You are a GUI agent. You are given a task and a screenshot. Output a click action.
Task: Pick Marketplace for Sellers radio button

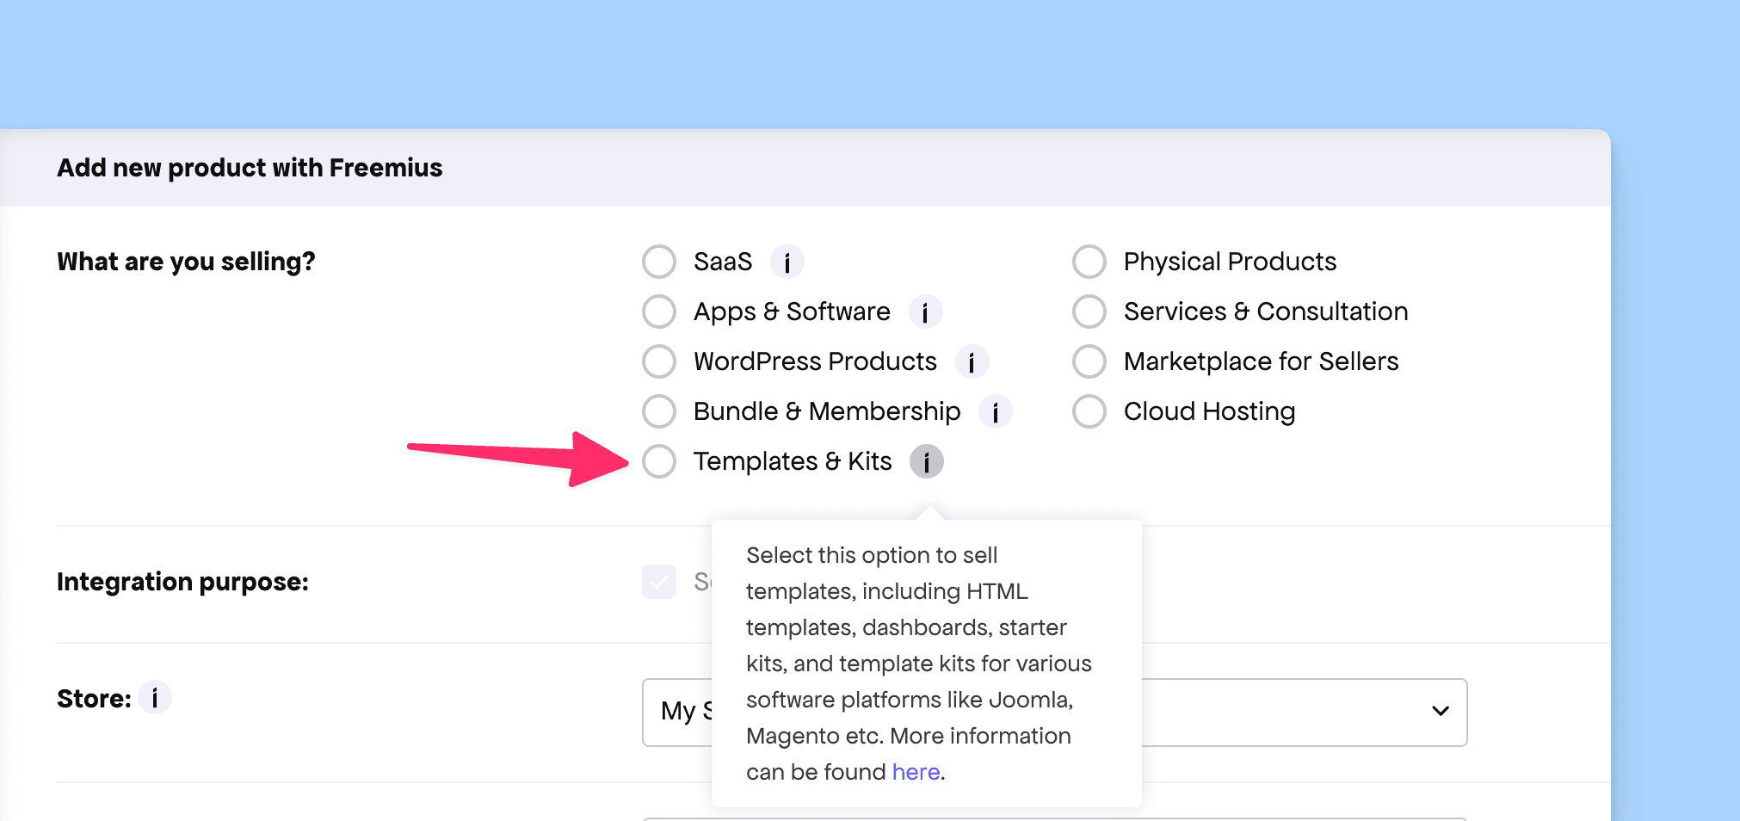(x=1089, y=361)
